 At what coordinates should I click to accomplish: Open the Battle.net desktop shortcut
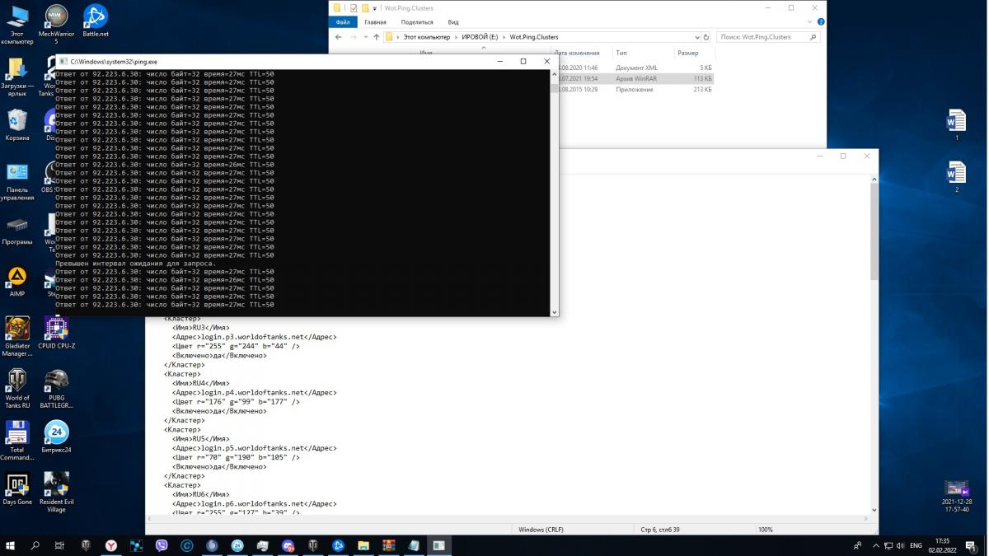click(x=96, y=21)
